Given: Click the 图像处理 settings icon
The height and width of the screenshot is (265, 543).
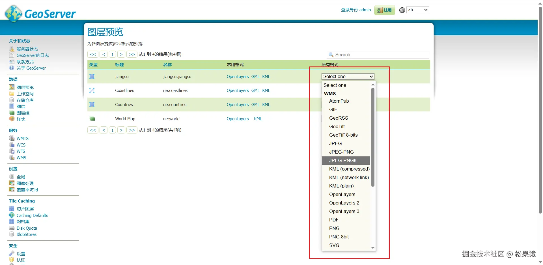Looking at the screenshot, I should [12, 183].
